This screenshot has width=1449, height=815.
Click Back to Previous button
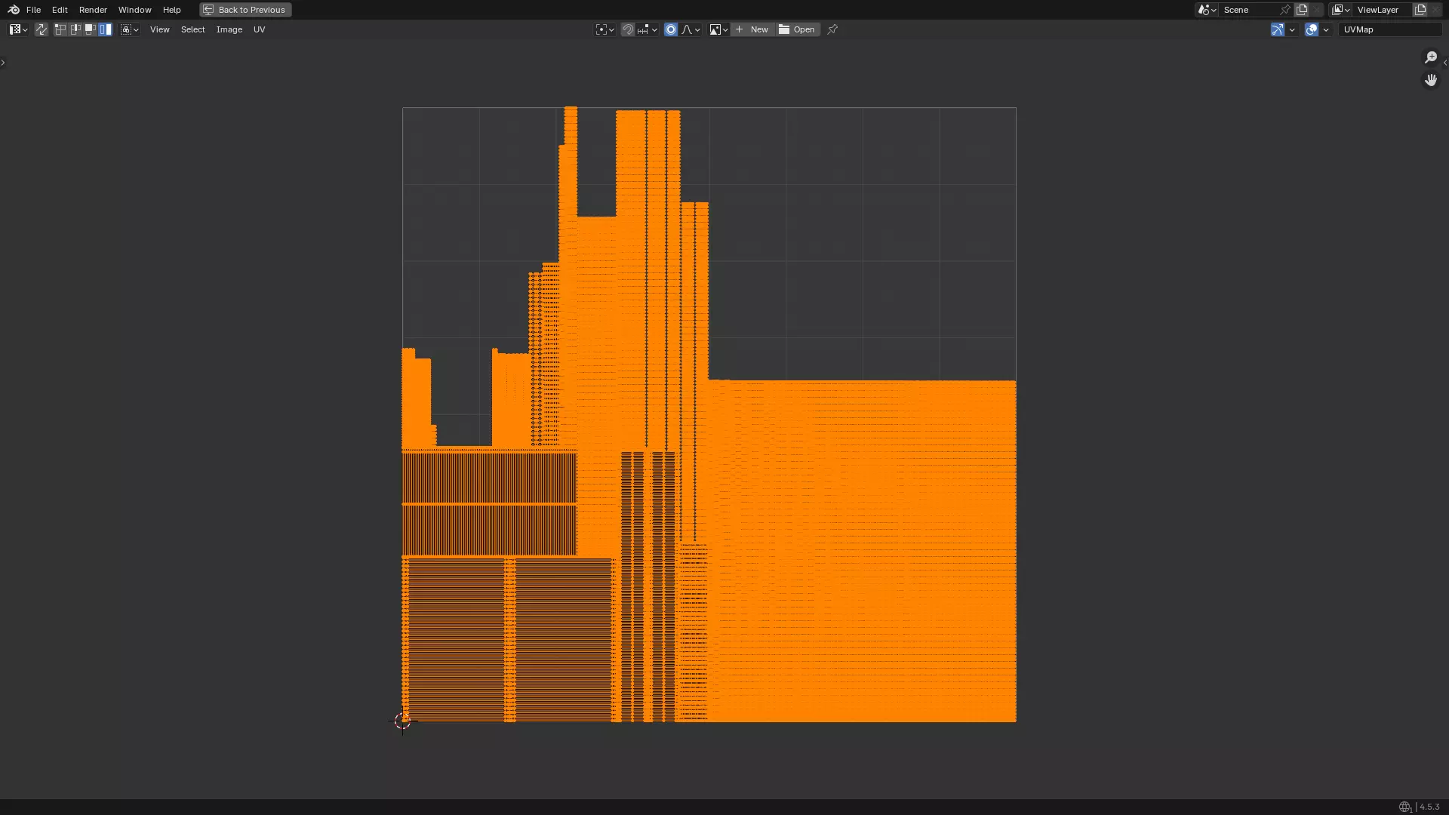(245, 10)
